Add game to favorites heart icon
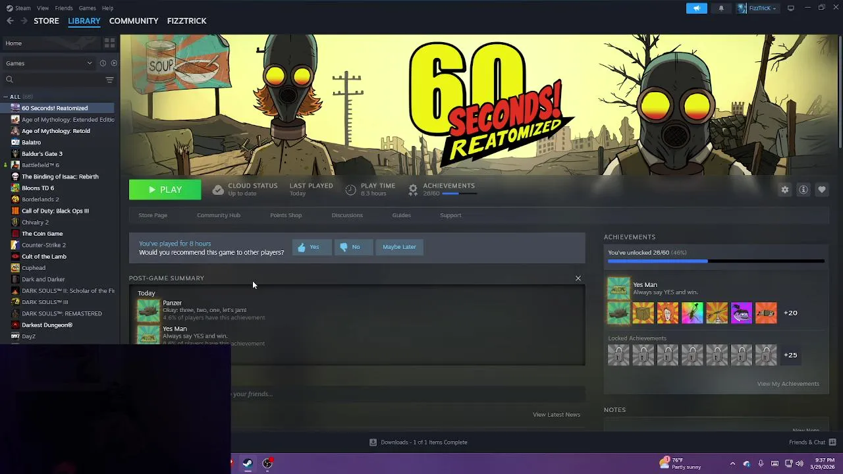The height and width of the screenshot is (474, 843). coord(822,190)
